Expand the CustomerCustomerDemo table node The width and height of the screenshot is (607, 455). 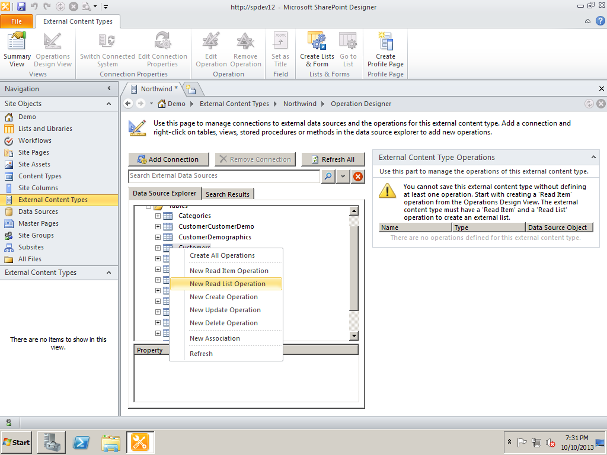click(x=158, y=226)
